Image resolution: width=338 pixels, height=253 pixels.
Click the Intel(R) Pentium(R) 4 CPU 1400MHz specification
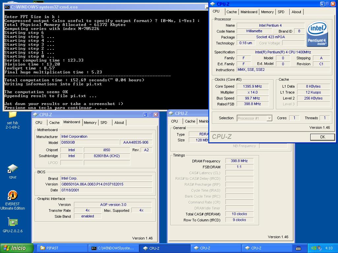283,52
